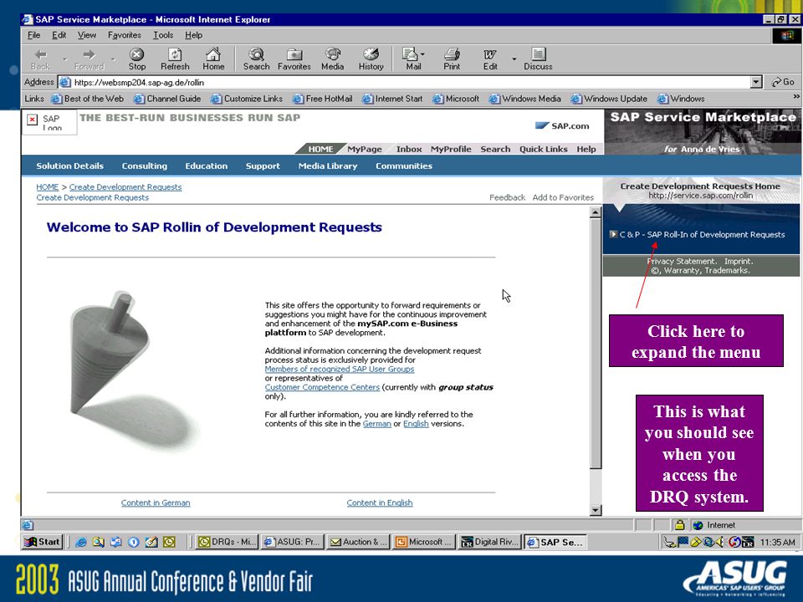Click the Forward arrow toolbar icon
Screen dimensions: 803x602
pyautogui.click(x=90, y=59)
